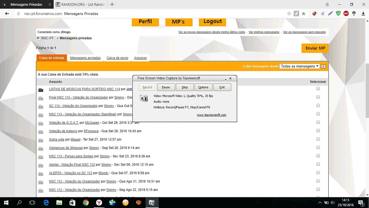
Task: Click folder icon beside LISTAS DE MÚSICAS message
Action: (41, 90)
